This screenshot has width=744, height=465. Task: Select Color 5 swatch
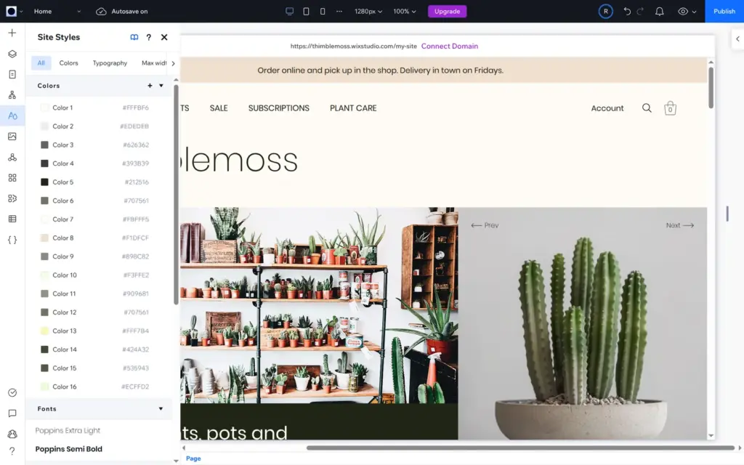44,182
